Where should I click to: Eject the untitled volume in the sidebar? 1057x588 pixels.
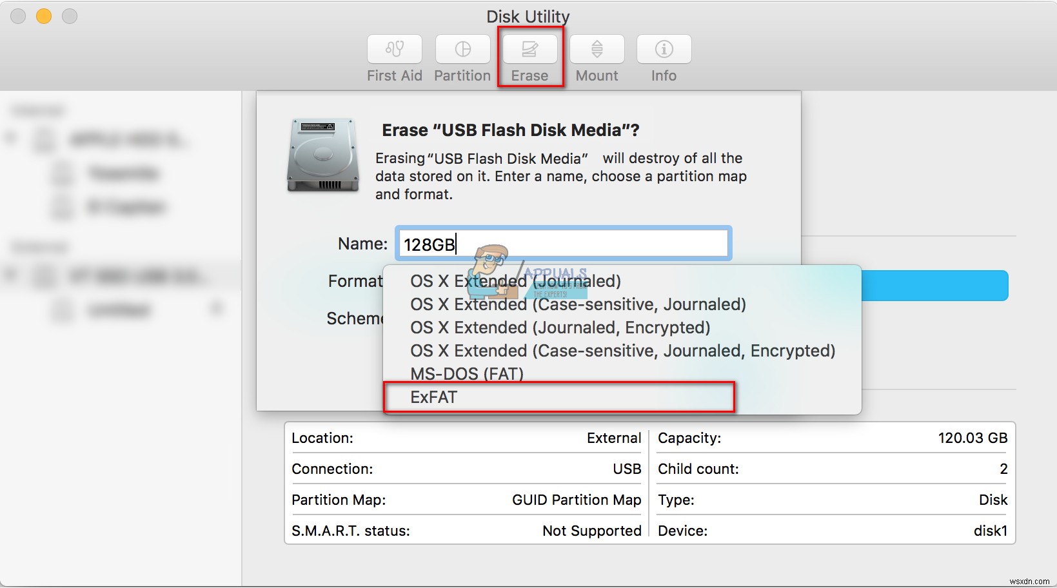[x=218, y=309]
